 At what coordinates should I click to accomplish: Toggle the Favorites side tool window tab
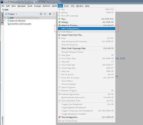tap(2, 120)
